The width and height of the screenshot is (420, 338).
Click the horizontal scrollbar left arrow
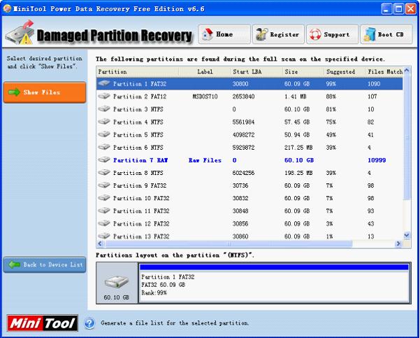[100, 244]
